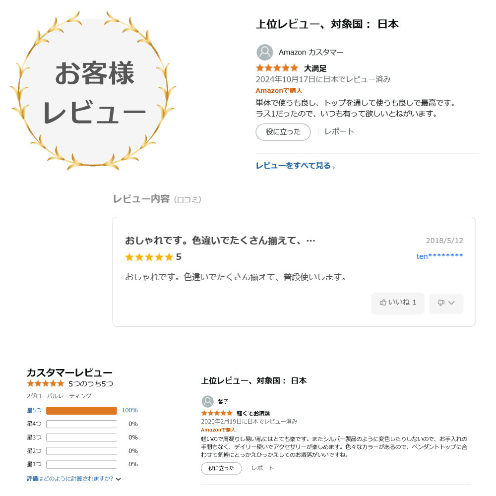Image resolution: width=496 pixels, height=496 pixels.
Task: Click the おしゃれです review card title
Action: [220, 241]
